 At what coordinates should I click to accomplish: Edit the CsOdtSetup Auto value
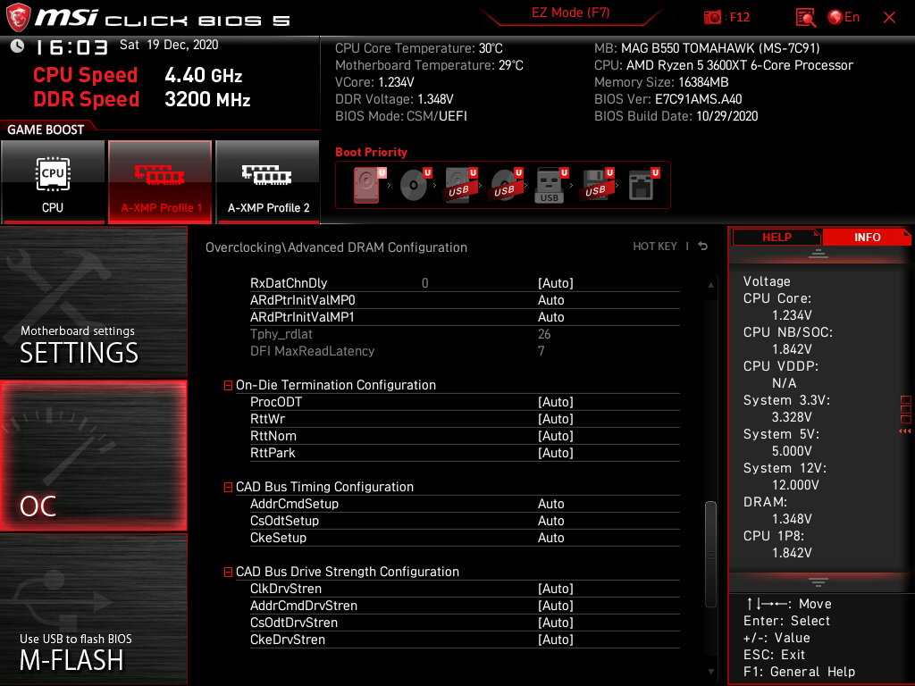point(550,521)
